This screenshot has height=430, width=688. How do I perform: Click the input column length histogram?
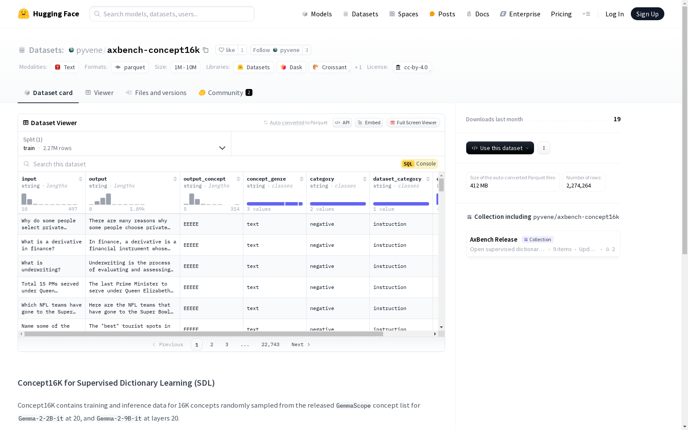[x=49, y=199]
